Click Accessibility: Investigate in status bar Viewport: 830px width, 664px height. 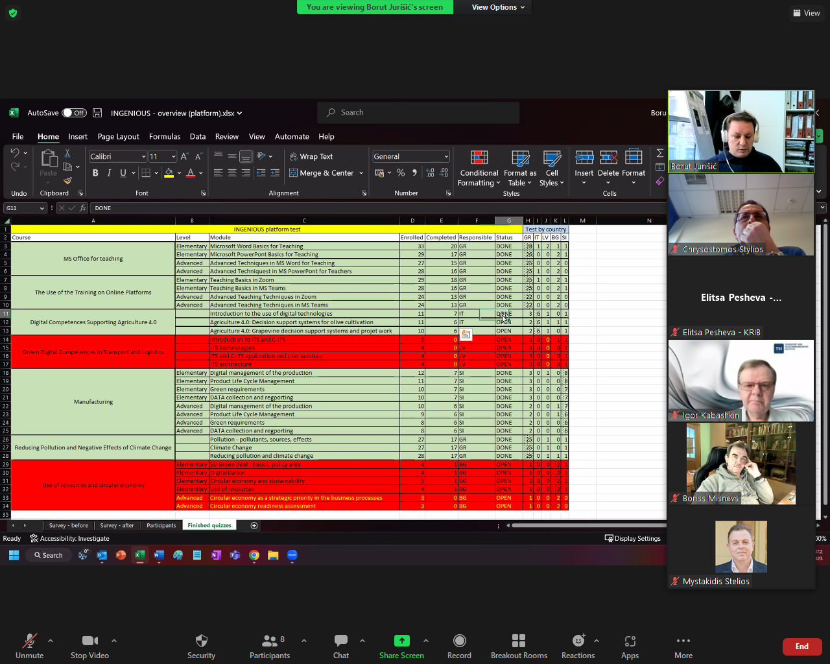(69, 538)
